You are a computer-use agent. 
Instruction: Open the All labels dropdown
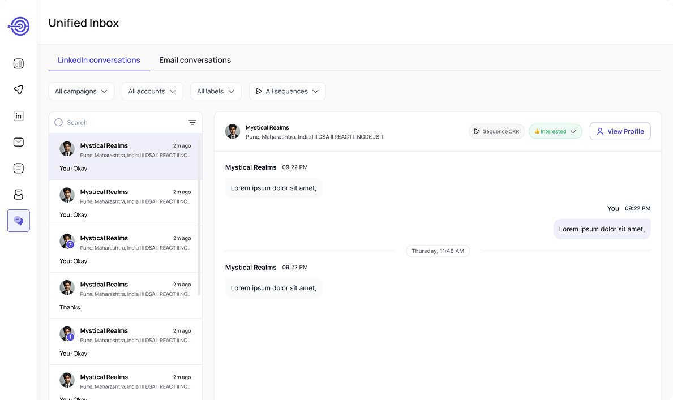[x=216, y=91]
